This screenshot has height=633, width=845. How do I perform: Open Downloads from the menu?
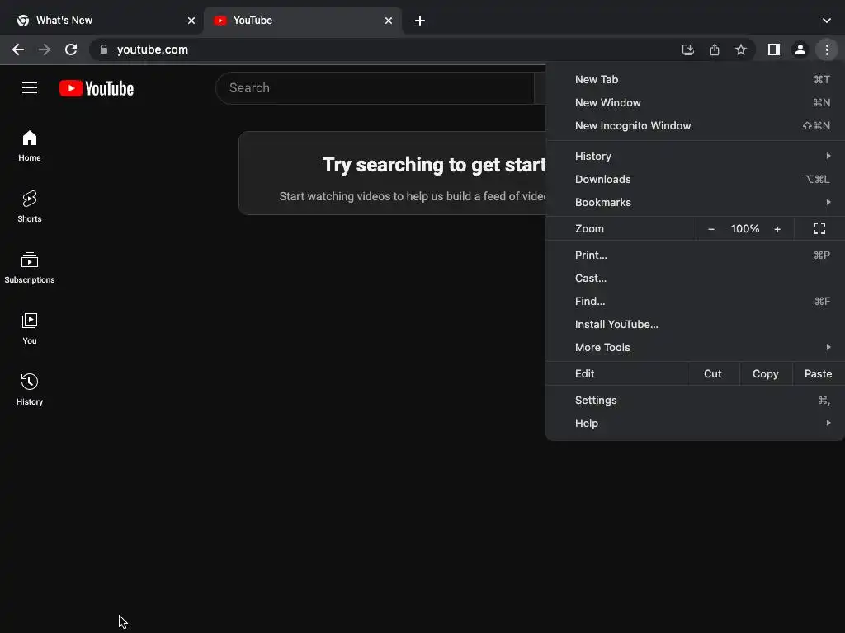(695, 179)
